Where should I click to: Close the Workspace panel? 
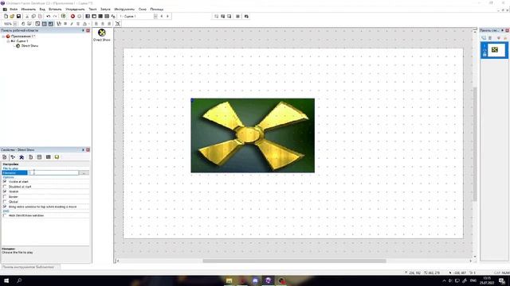click(x=88, y=30)
